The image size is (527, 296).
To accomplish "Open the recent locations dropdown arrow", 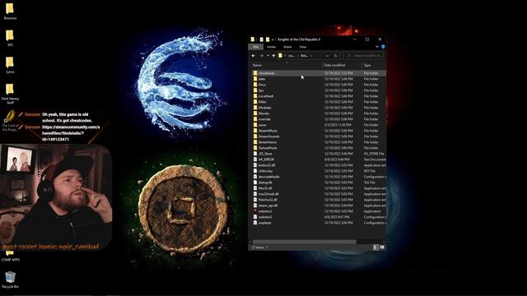I will [268, 56].
